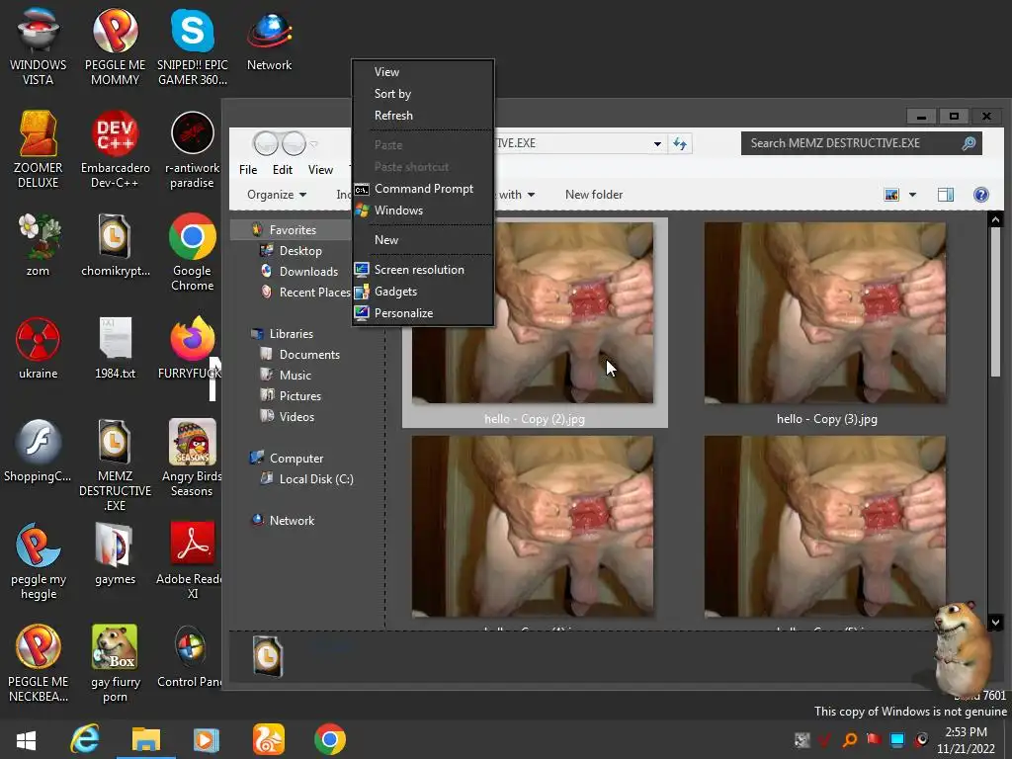Launch Embarcadero Dev-C++ shortcut
1012x759 pixels.
click(x=115, y=149)
